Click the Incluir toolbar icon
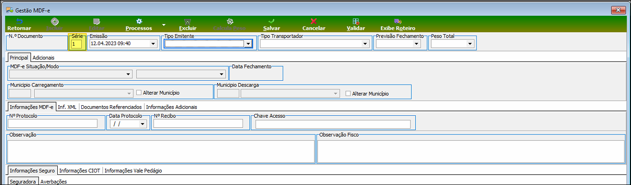Screen dimensions: 631x185 [x=55, y=21]
